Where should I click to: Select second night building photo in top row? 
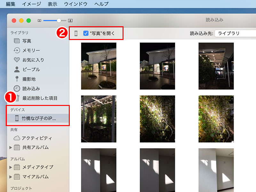click(157, 66)
